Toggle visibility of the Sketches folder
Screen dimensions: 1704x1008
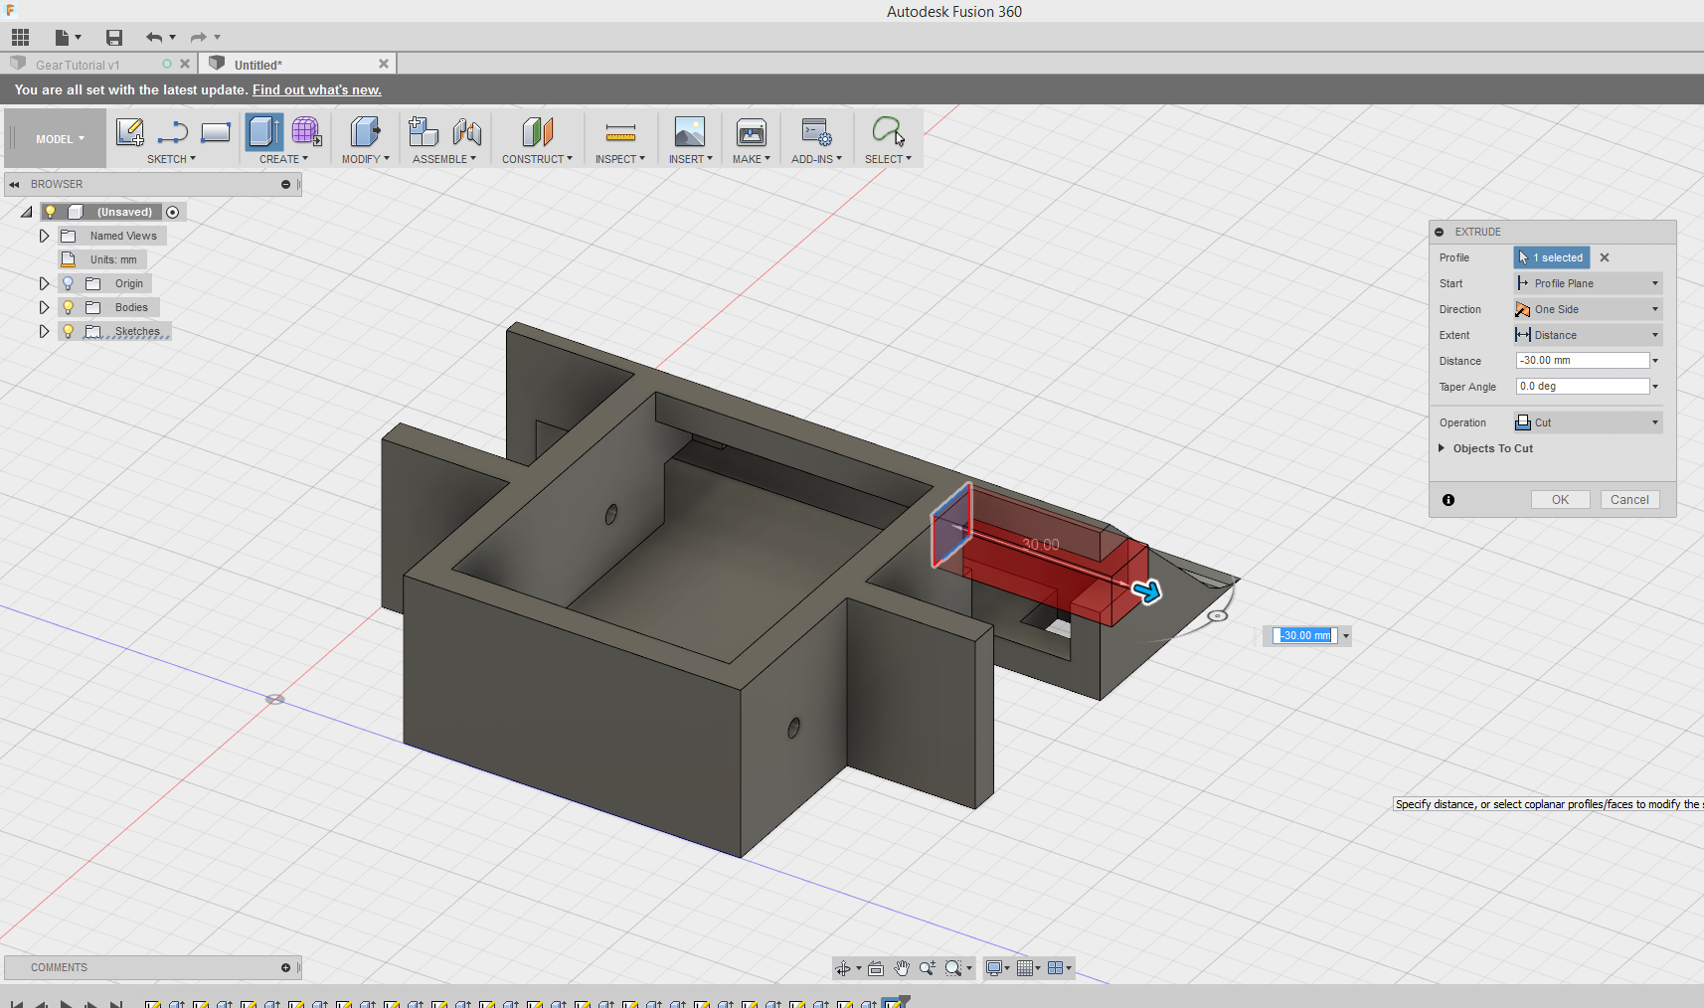click(68, 331)
